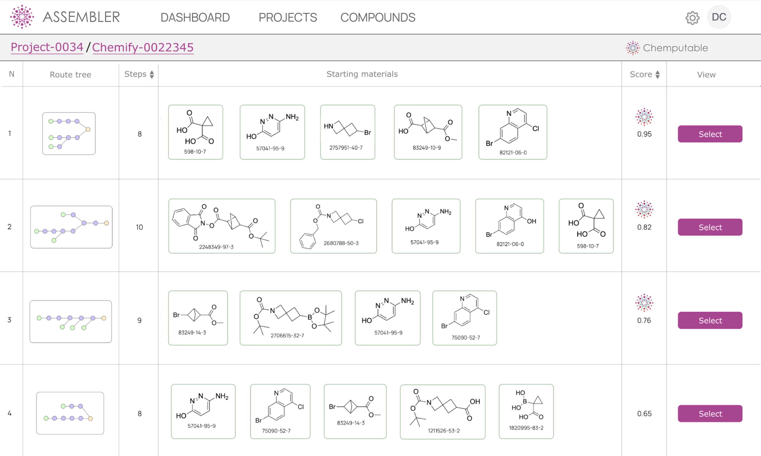Screen dimensions: 761x456
Task: Sort routes by Score column arrows
Action: (x=657, y=74)
